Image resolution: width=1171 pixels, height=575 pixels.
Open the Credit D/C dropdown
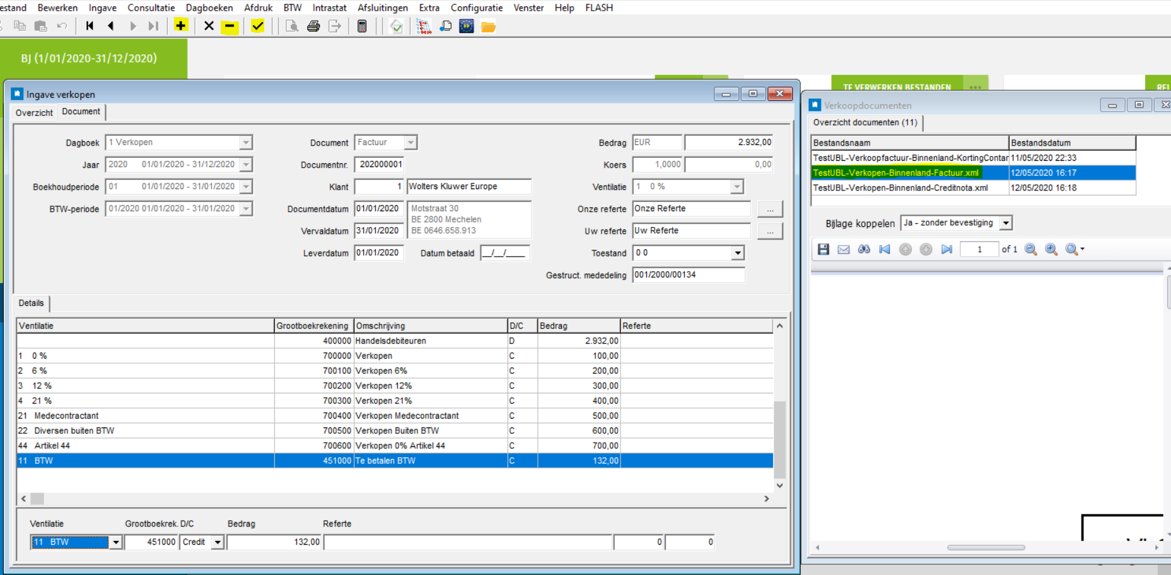click(x=218, y=542)
